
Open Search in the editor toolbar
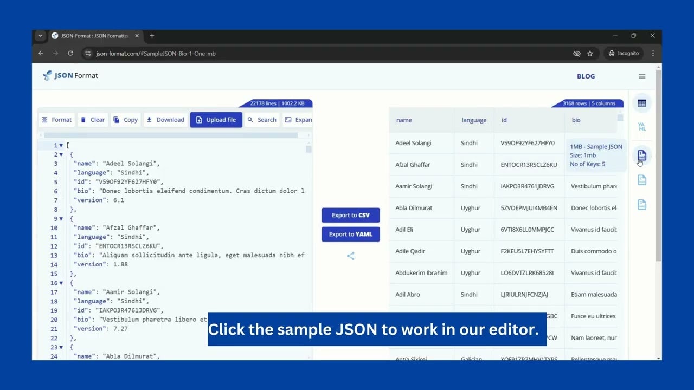click(262, 119)
